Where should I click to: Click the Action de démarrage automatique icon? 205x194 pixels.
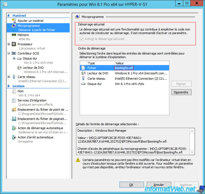pyautogui.click(x=14, y=128)
